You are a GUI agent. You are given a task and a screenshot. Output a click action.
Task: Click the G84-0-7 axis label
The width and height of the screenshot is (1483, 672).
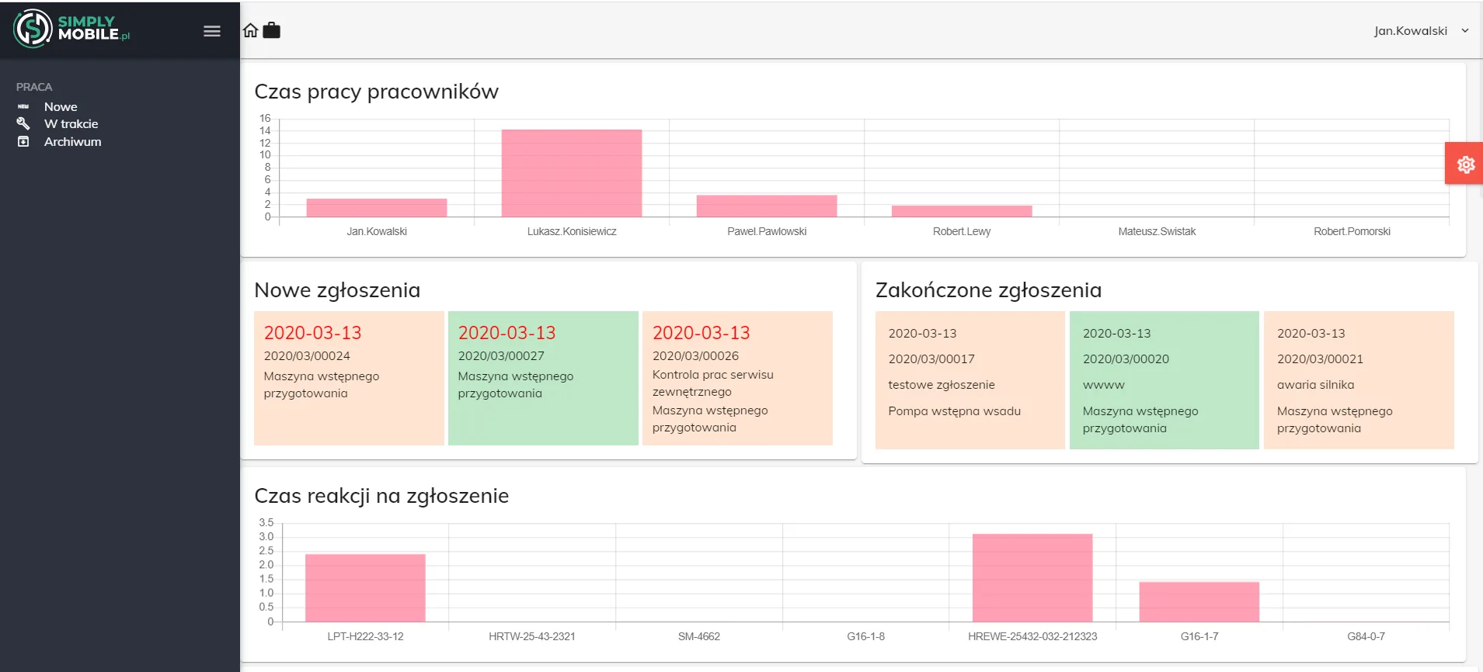pos(1366,636)
